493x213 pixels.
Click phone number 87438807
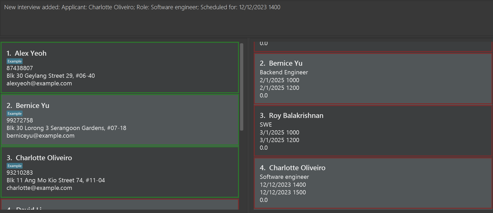point(20,68)
